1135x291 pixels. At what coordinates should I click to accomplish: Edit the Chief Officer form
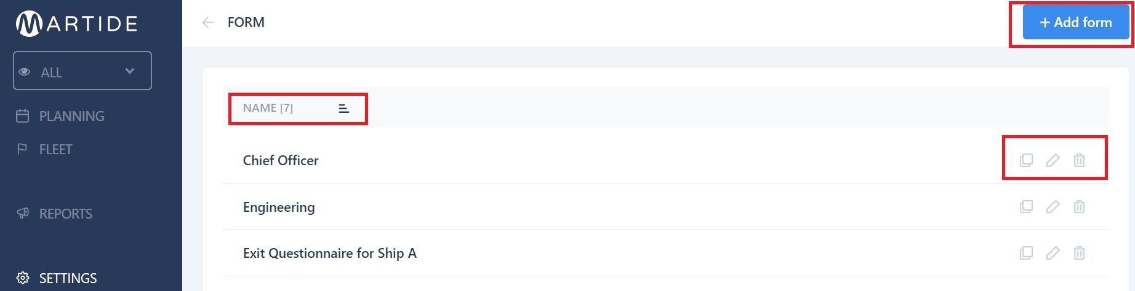1053,160
